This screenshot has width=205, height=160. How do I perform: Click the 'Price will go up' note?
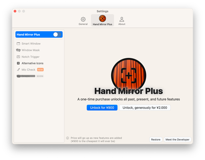[96, 139]
